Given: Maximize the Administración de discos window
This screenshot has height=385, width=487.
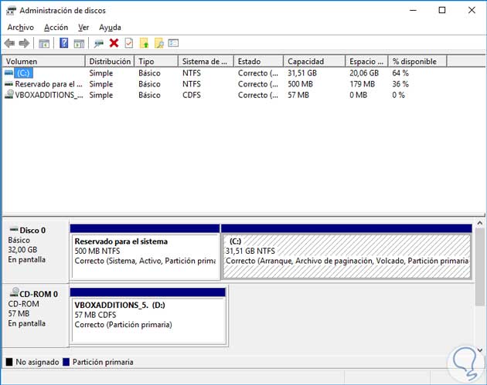Looking at the screenshot, I should pyautogui.click(x=442, y=10).
